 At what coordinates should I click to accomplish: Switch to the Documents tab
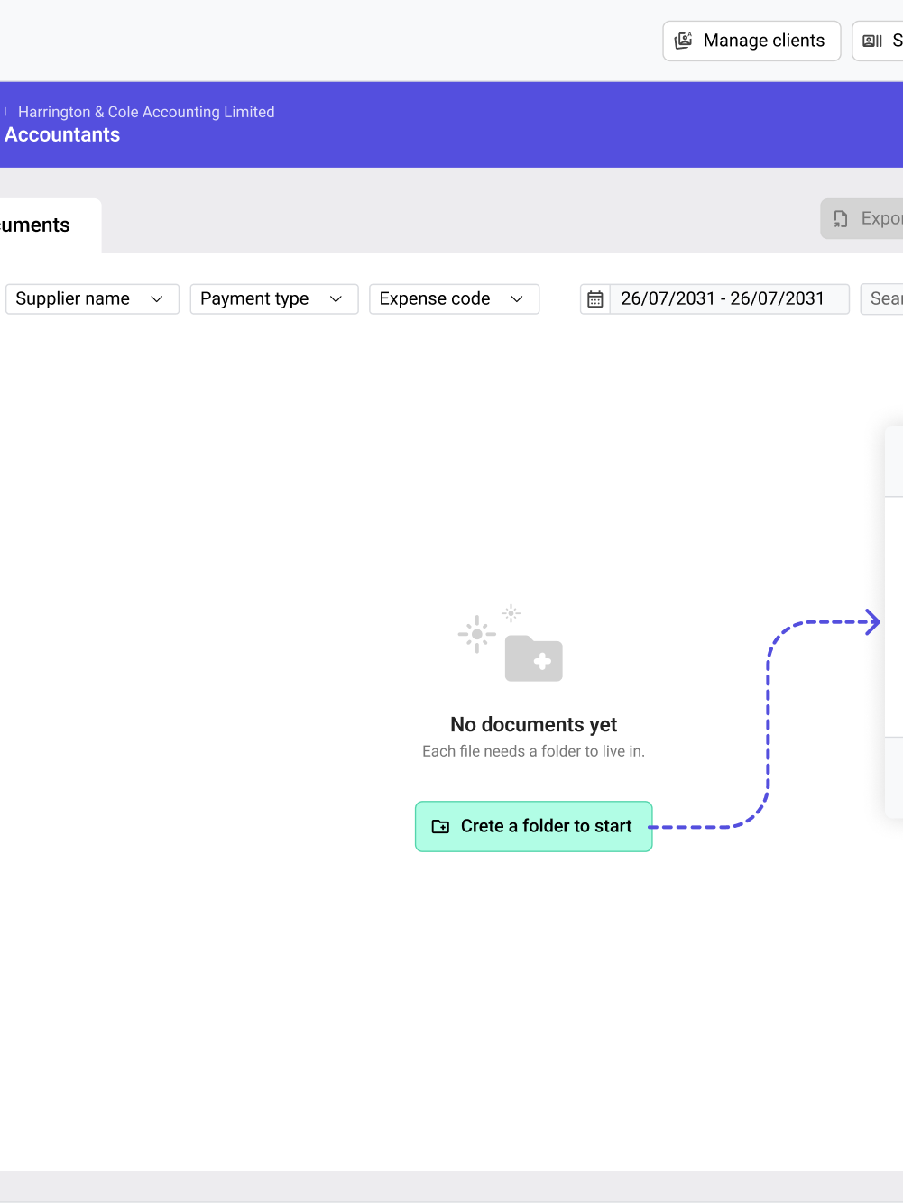(36, 225)
